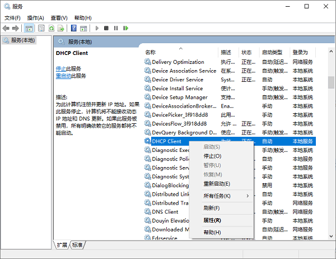Open the 查看(V) menu

click(x=59, y=18)
